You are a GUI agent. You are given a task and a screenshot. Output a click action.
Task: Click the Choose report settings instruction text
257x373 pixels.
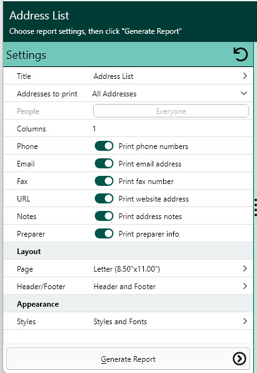click(96, 31)
